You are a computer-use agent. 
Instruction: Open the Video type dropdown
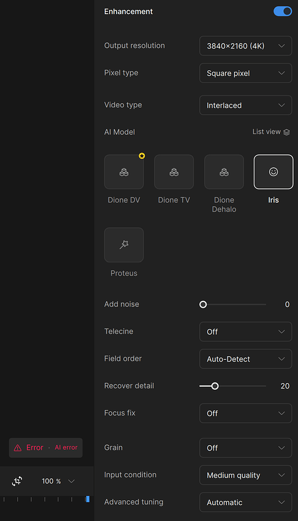point(245,105)
